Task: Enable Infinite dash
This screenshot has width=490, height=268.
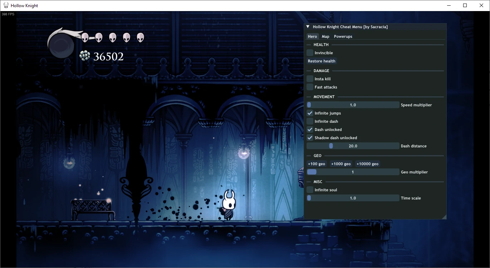Action: 309,121
